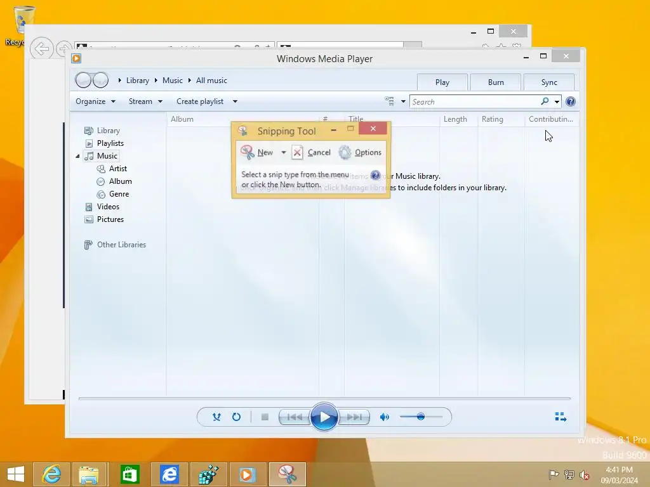650x487 pixels.
Task: Switch to Windows Media Player taskbar icon
Action: 248,474
